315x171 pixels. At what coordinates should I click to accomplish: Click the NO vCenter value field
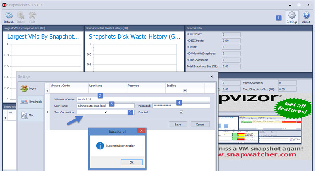(x=231, y=35)
